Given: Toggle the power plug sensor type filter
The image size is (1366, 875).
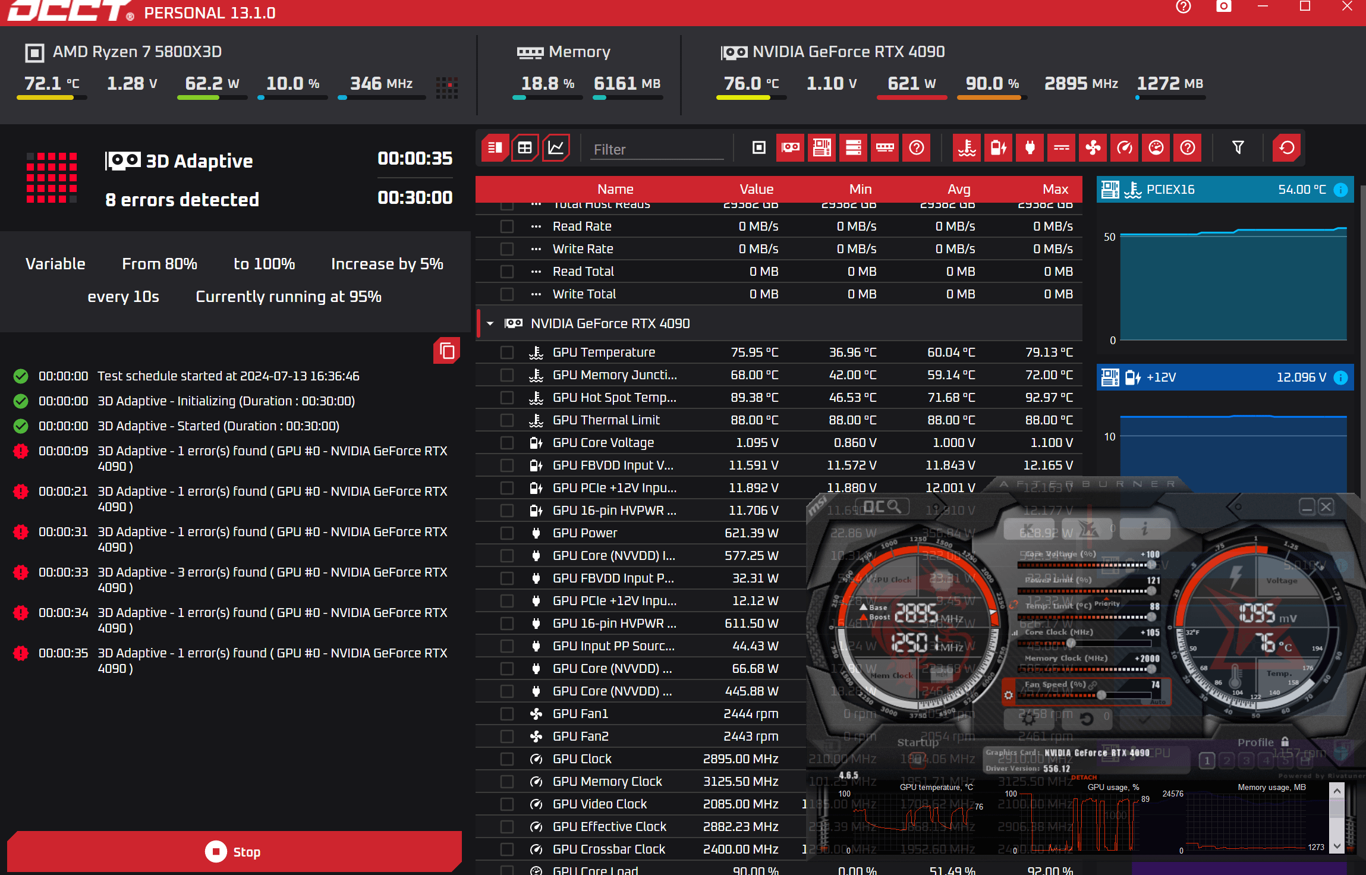Looking at the screenshot, I should tap(1030, 147).
